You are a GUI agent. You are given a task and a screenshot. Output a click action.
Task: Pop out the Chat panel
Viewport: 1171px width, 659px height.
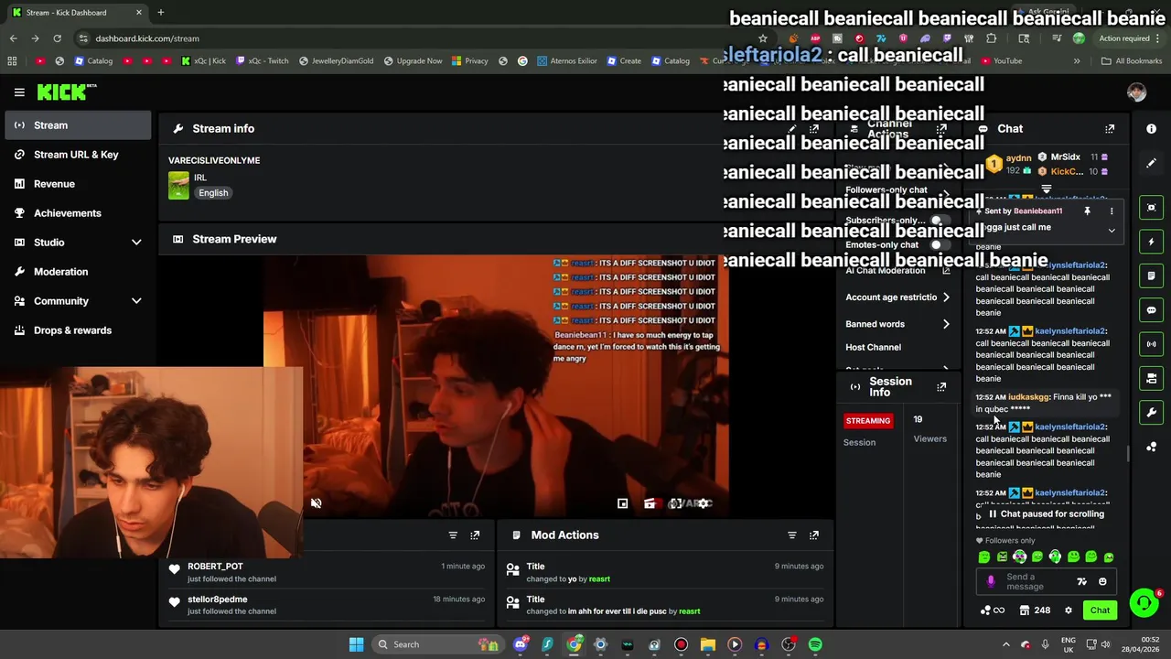point(1110,129)
